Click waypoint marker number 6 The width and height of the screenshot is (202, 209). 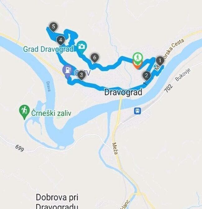coord(95,57)
